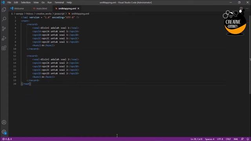251x141 pixels.
Task: Click 'opsiD untuk soal 1' text
Action: [x=55, y=42]
